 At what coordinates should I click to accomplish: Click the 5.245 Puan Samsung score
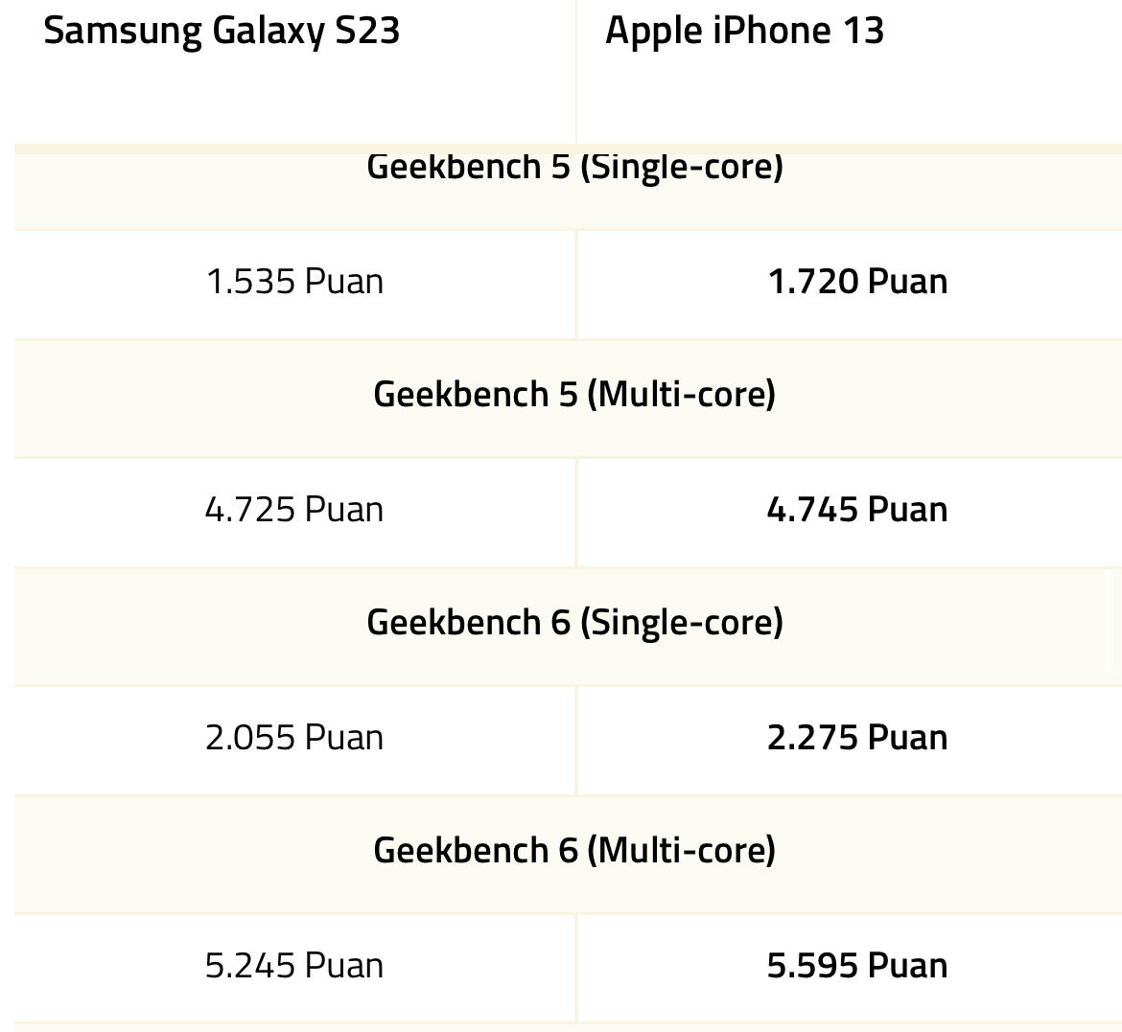point(294,966)
